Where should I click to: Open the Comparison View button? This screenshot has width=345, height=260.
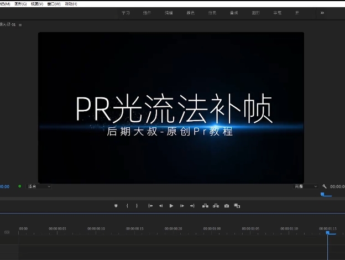[x=237, y=206]
